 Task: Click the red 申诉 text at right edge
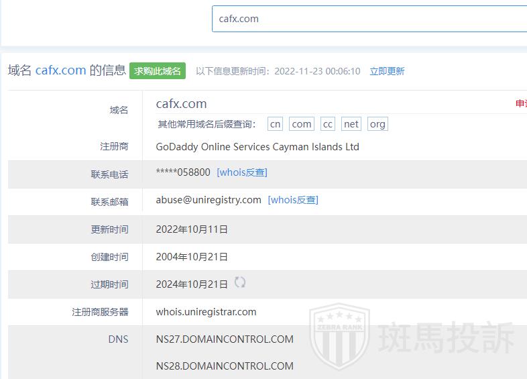coord(521,103)
